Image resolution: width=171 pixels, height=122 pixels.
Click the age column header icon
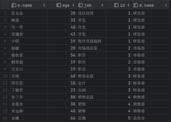59,5
